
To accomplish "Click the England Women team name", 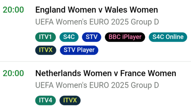I will click(x=66, y=10).
